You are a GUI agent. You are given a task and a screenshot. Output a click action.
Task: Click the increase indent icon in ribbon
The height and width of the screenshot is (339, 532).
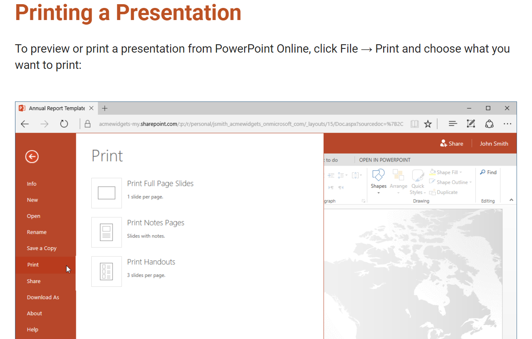point(331,175)
